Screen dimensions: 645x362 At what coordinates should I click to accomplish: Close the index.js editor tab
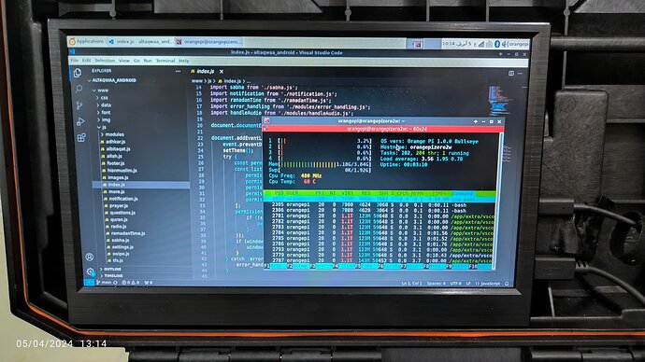[222, 72]
